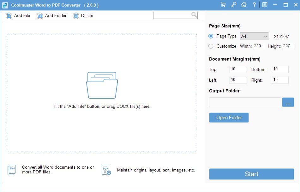Image resolution: width=300 pixels, height=192 pixels.
Task: Focus the Top margin input field
Action: [237, 69]
